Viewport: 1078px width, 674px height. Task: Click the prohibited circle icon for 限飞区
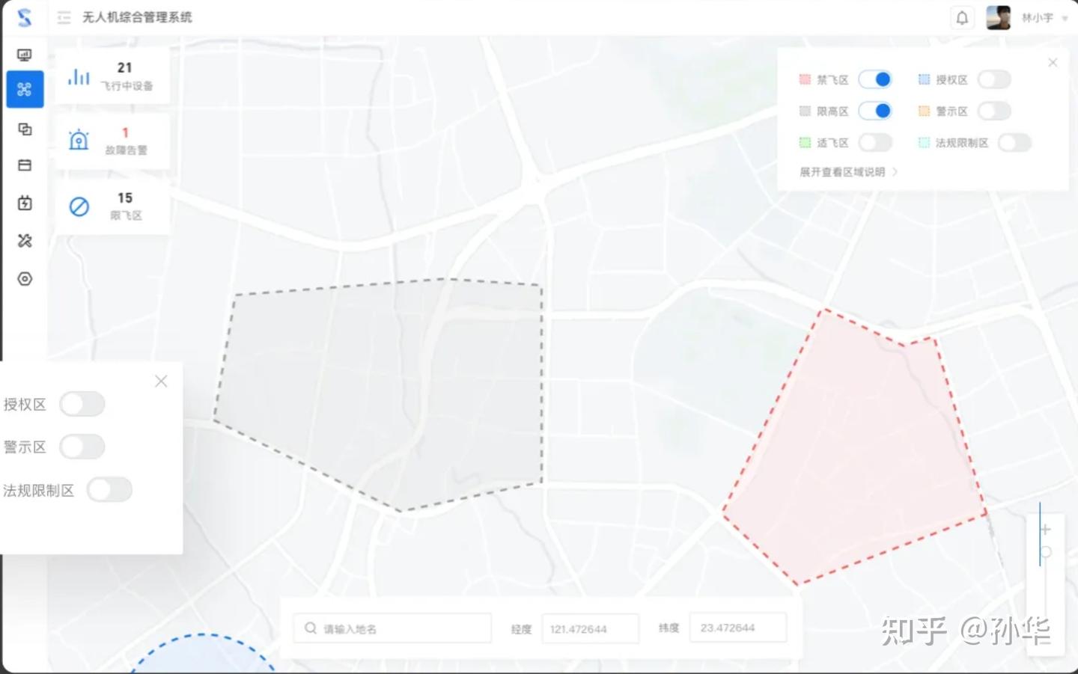click(x=79, y=206)
